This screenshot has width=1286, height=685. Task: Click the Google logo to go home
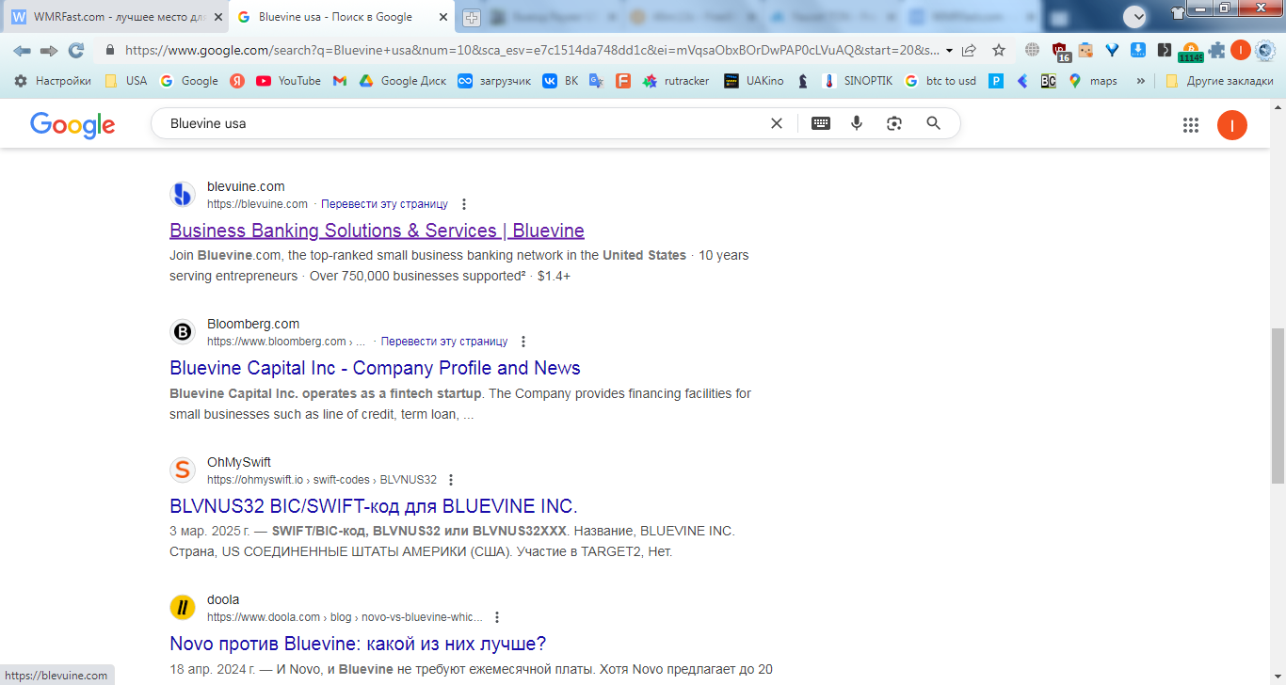pyautogui.click(x=72, y=124)
